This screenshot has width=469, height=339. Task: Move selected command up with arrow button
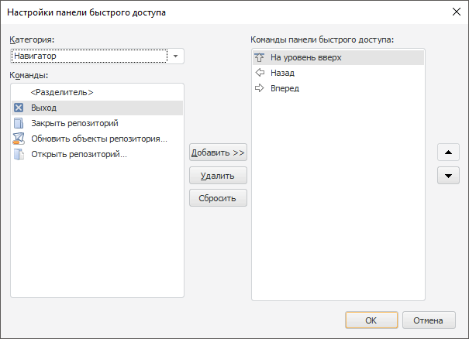[x=448, y=152]
